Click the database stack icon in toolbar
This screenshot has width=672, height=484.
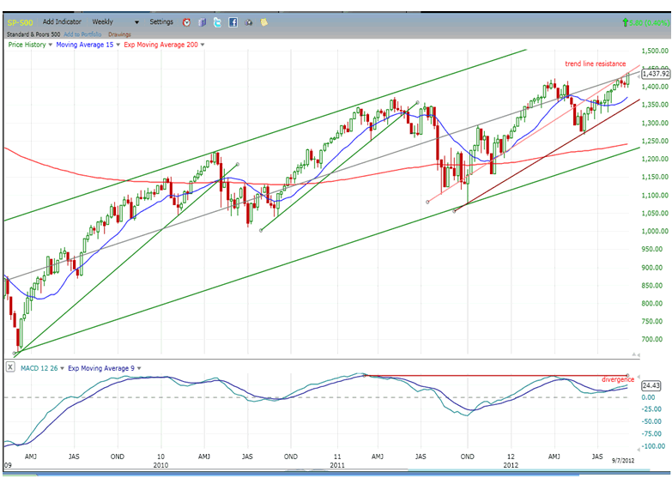(x=202, y=22)
